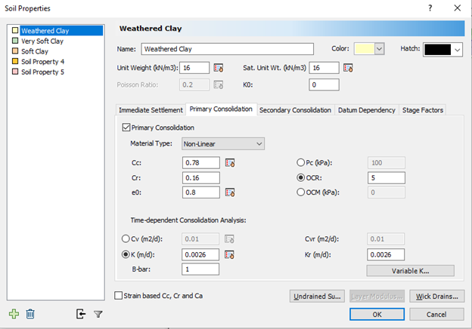Open the Material Type dropdown
The height and width of the screenshot is (329, 472).
tap(223, 143)
